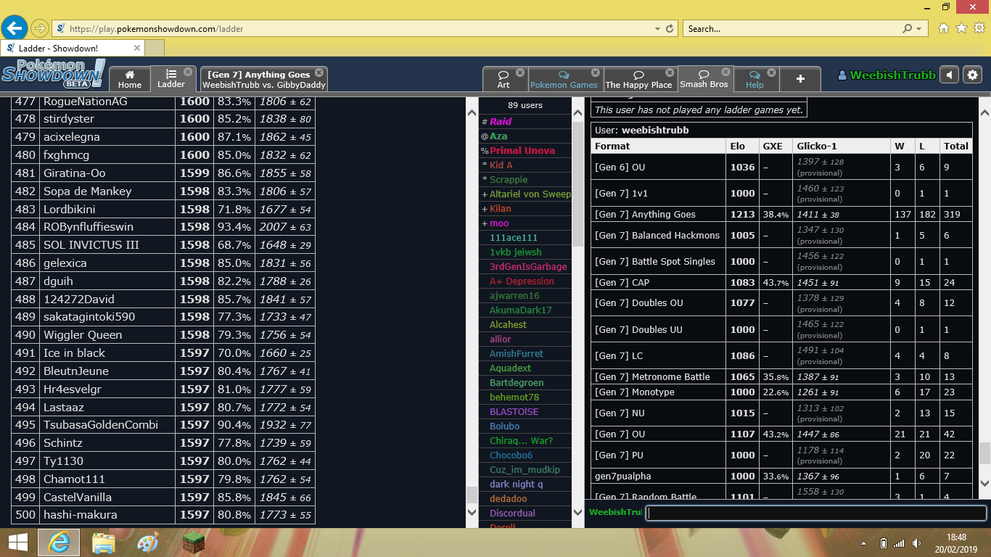
Task: Expand the address bar URL dropdown
Action: 657,29
